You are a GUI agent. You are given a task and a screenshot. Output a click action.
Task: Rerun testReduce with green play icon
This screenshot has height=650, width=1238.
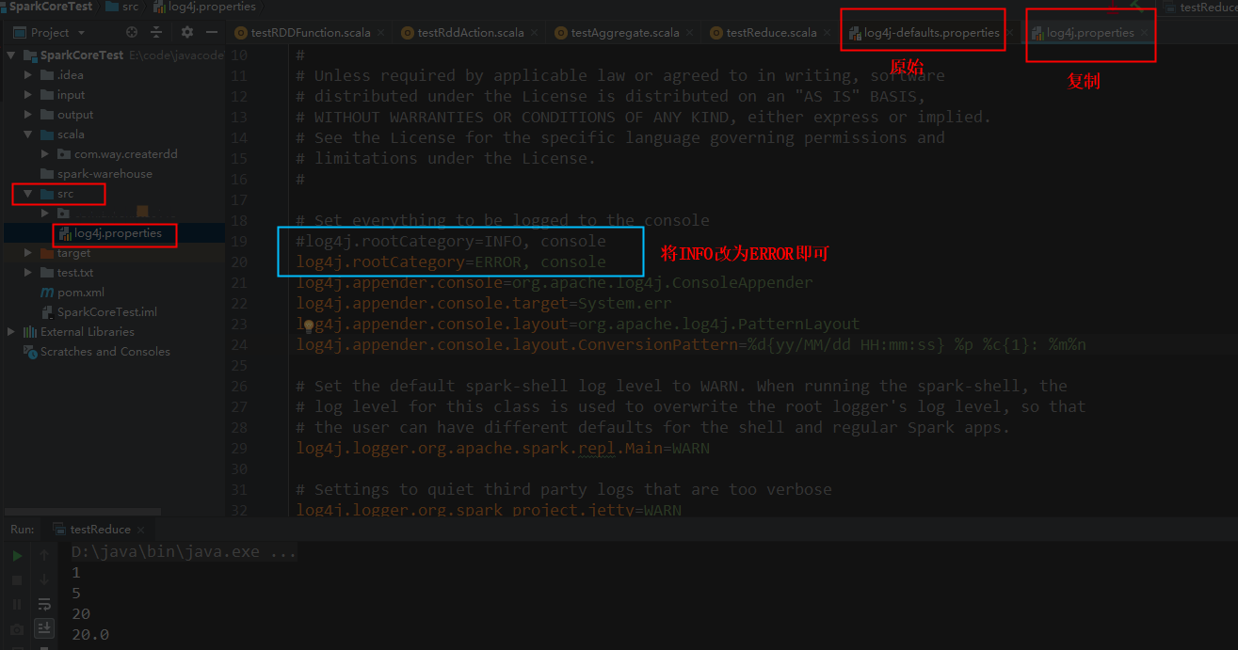coord(17,556)
